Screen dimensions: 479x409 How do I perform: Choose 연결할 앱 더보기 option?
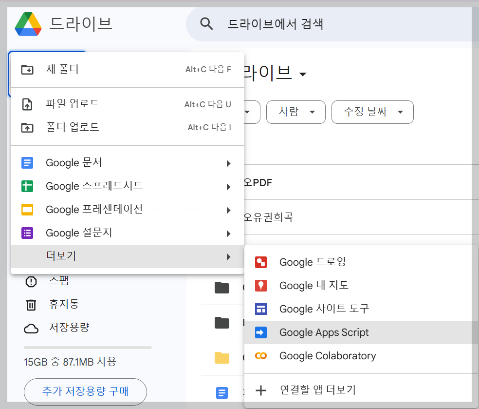361,390
